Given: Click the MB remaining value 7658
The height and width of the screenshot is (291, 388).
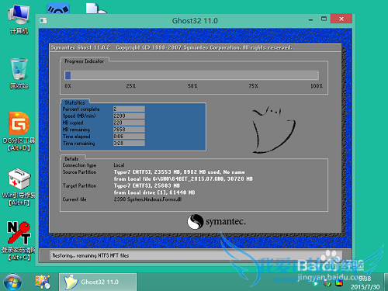Looking at the screenshot, I should 129,130.
